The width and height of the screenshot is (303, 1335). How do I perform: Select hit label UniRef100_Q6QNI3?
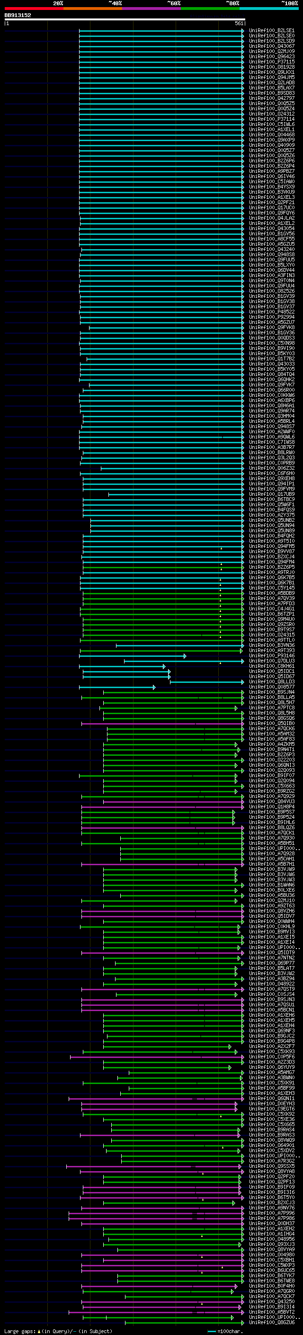[x=272, y=765]
